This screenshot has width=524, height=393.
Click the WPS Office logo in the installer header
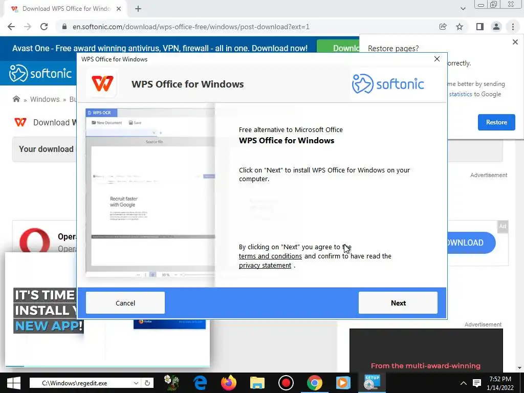tap(102, 83)
